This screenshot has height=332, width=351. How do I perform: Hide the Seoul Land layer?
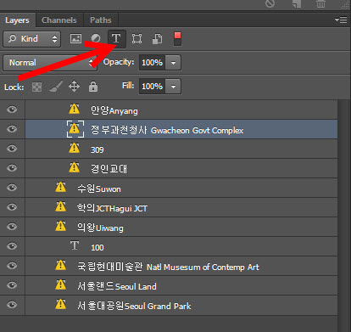[x=12, y=285]
